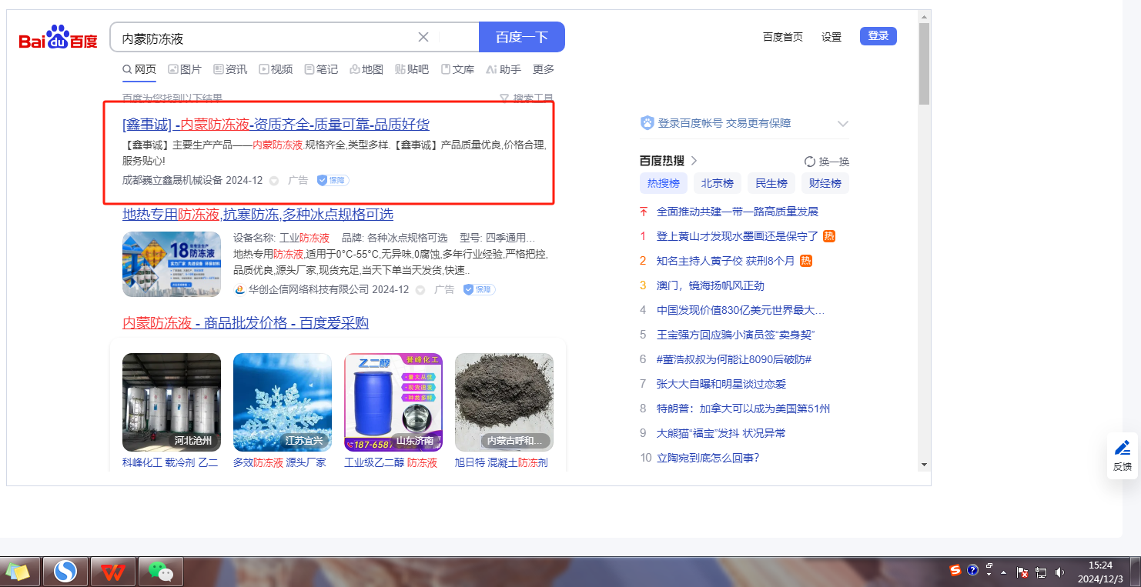Screen dimensions: 1141x587
Task: Click the scrollbar down arrow
Action: (925, 465)
